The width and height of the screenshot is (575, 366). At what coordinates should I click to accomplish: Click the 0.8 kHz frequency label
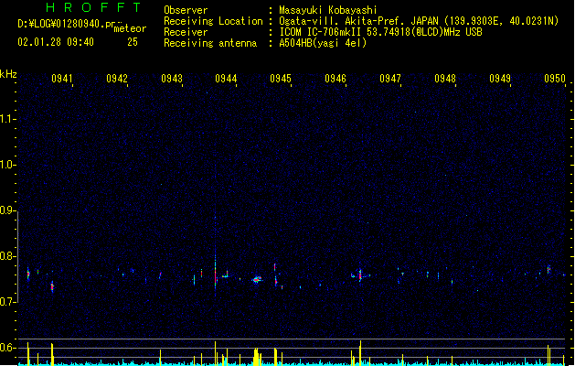click(x=6, y=256)
